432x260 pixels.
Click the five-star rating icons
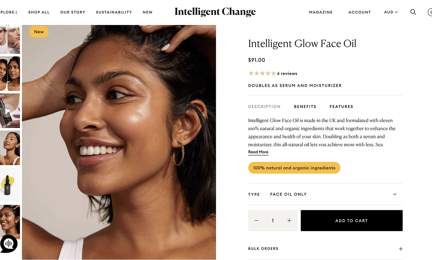tap(262, 73)
